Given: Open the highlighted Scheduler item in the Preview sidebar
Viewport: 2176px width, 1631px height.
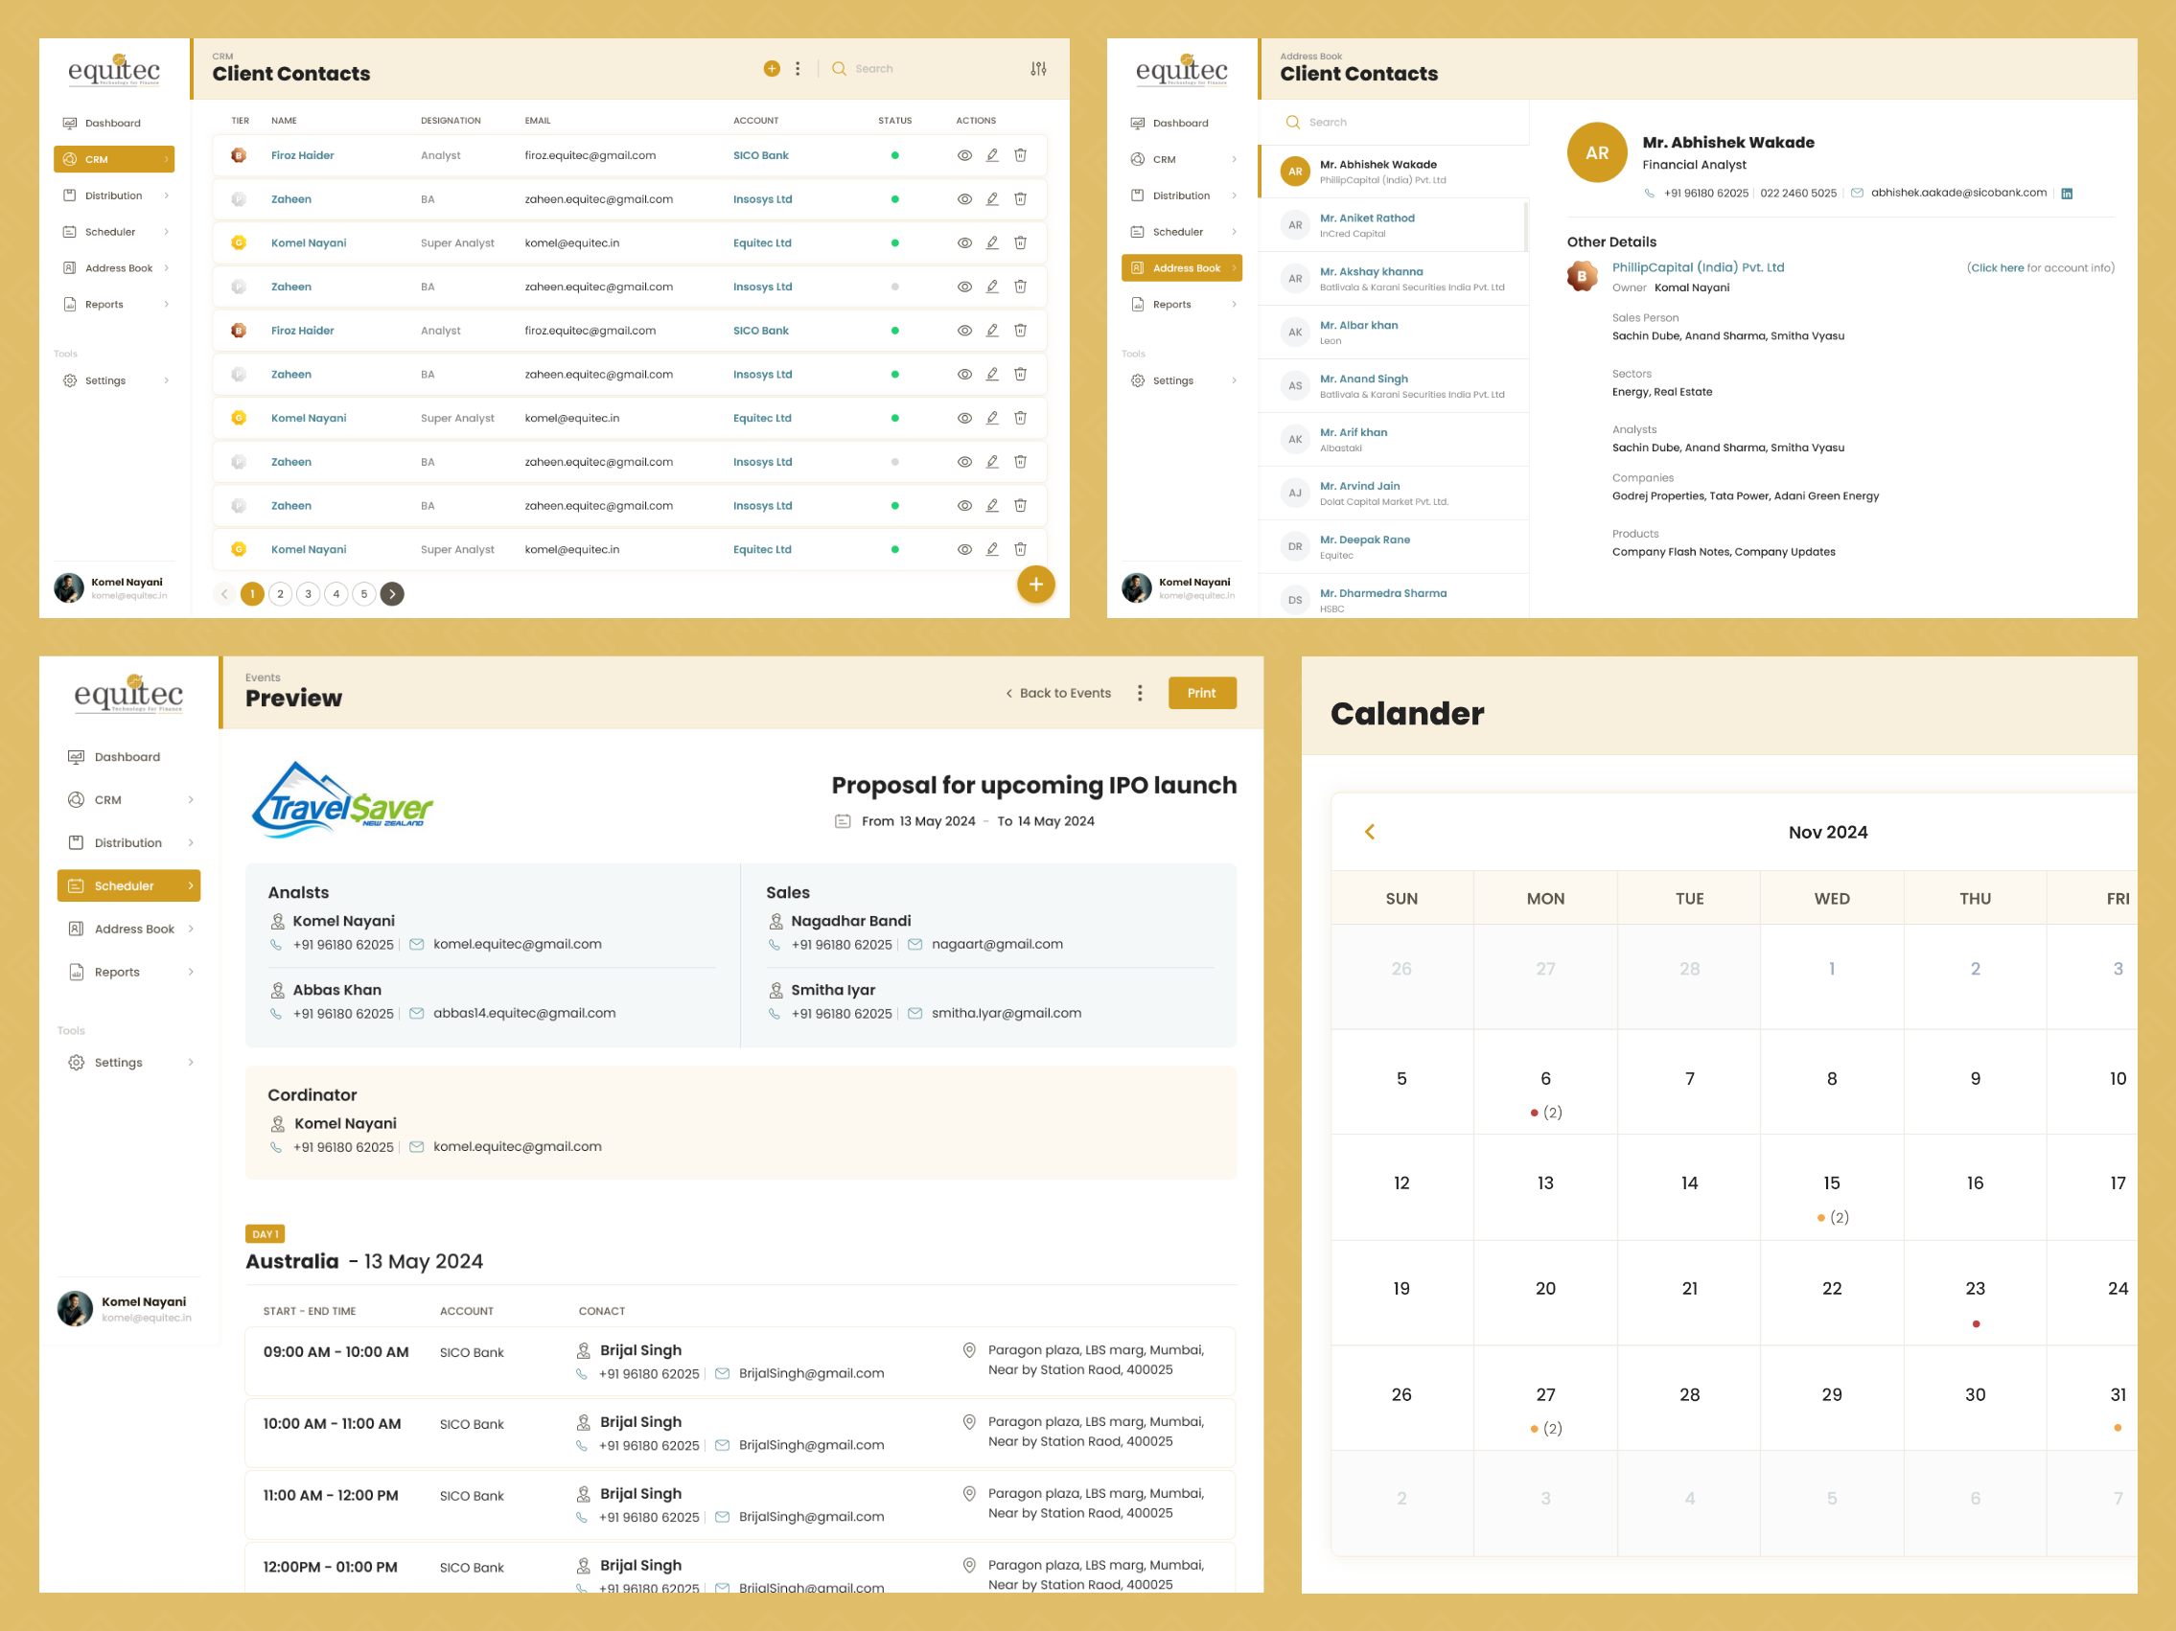Looking at the screenshot, I should point(128,885).
